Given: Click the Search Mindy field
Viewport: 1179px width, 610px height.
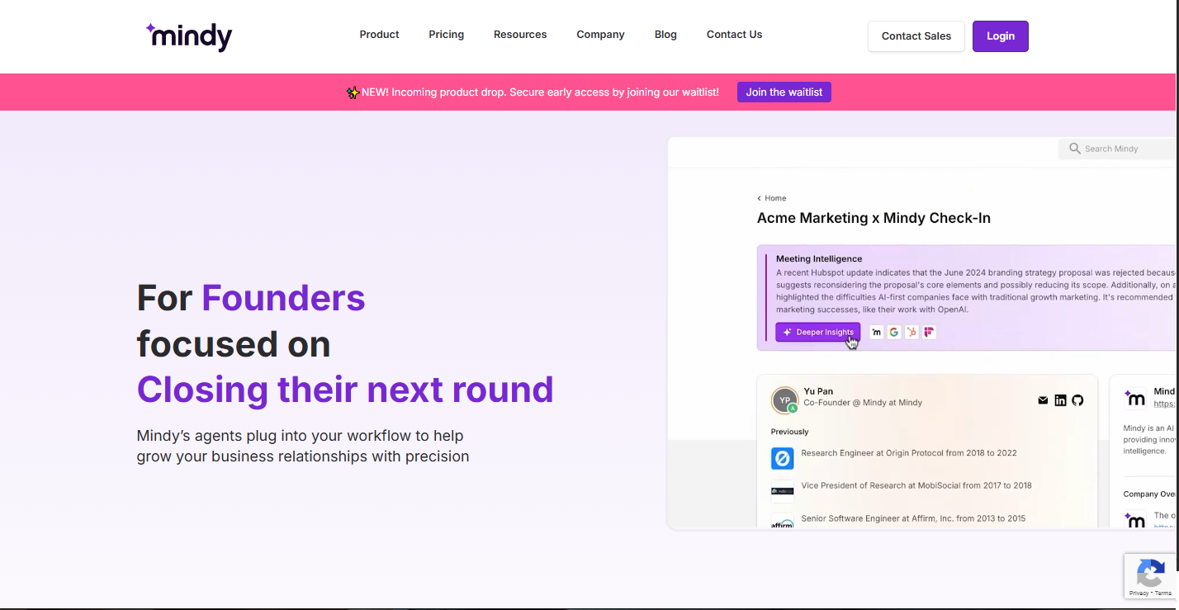Looking at the screenshot, I should pyautogui.click(x=1119, y=149).
